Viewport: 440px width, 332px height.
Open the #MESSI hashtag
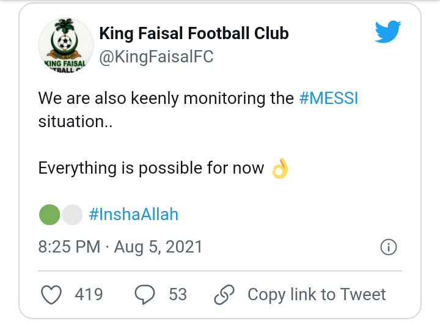329,98
